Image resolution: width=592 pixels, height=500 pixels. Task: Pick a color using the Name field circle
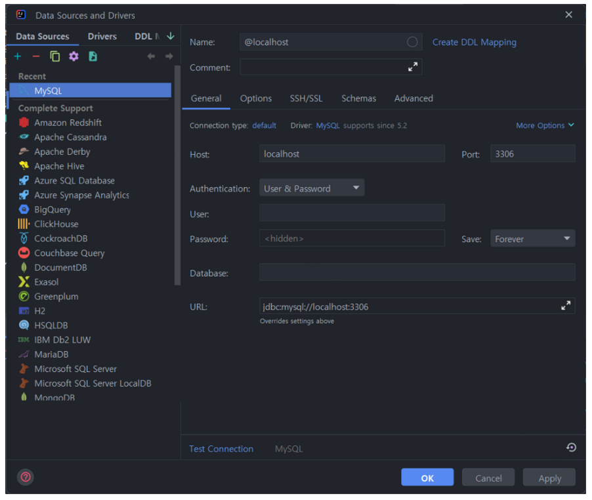click(x=412, y=42)
